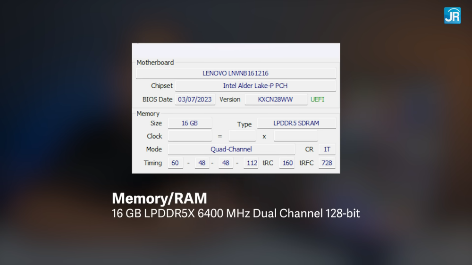Select the BIOS version KXCN28WW field
This screenshot has height=265, width=472.
pos(276,99)
